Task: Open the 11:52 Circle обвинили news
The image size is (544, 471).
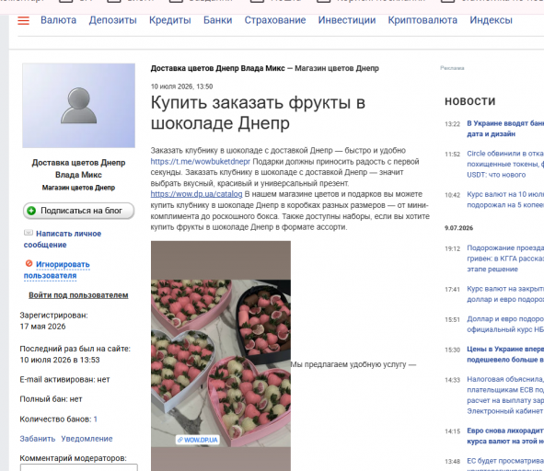Action: 505,164
